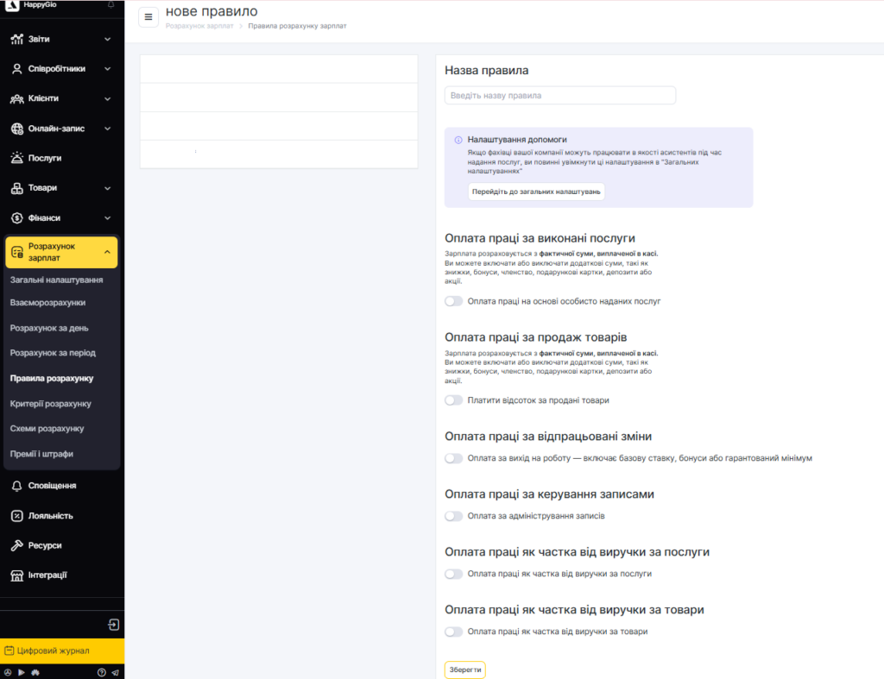This screenshot has width=884, height=679.
Task: Toggle Оплата праці як частка від виручки за товари
Action: coord(453,632)
